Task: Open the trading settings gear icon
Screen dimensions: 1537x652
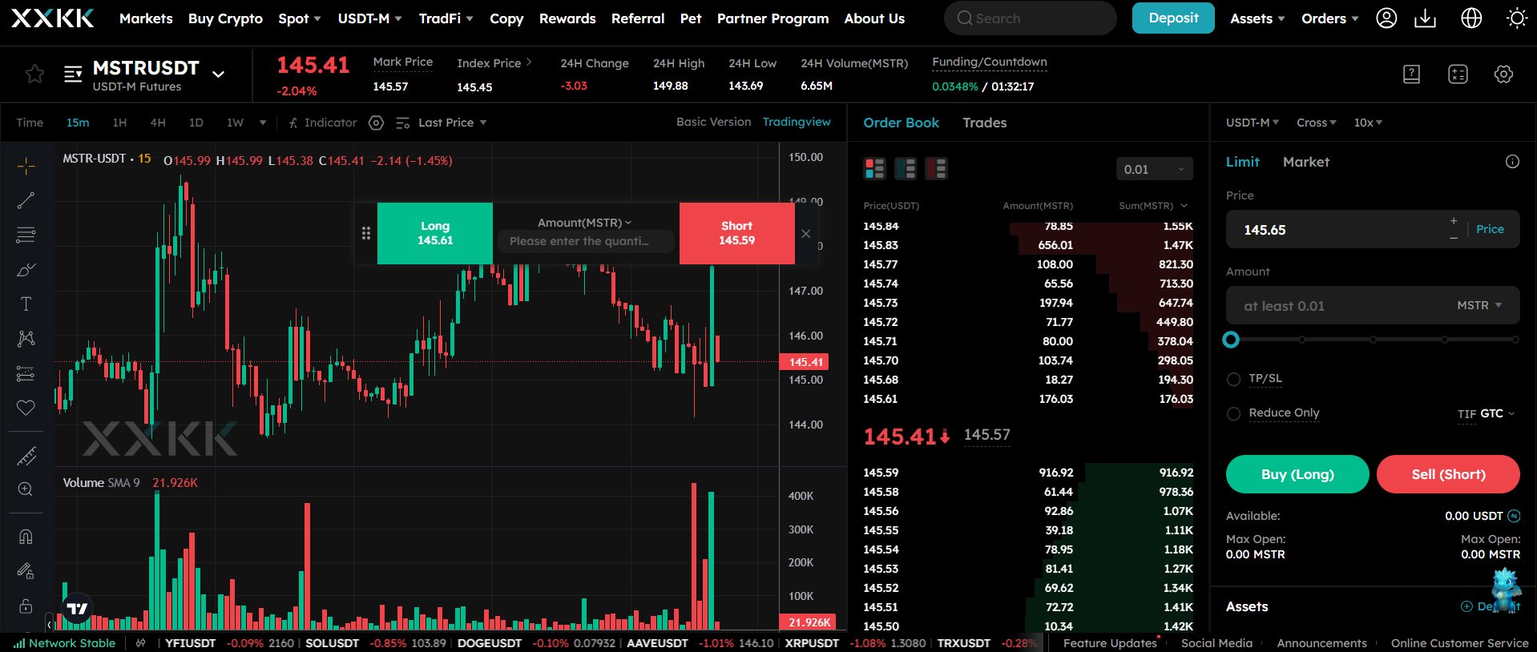Action: coord(1503,74)
